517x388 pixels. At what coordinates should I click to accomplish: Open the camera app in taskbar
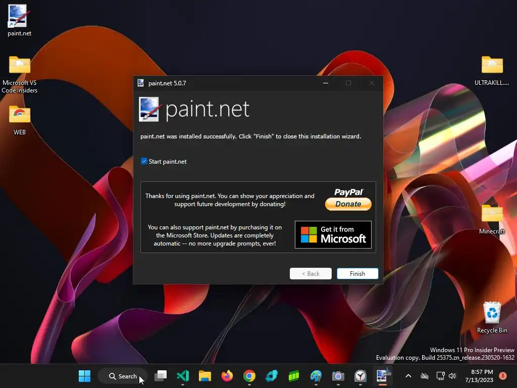[x=338, y=376]
